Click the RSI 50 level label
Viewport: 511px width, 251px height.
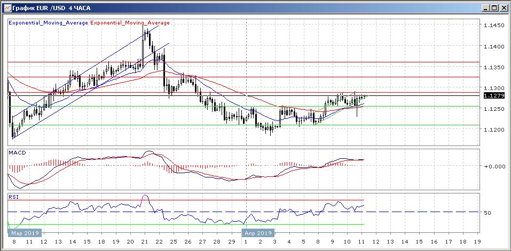(x=488, y=213)
